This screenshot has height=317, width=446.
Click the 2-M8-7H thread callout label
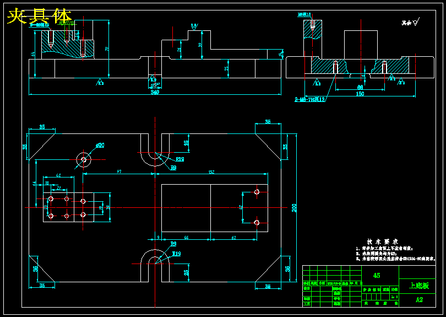click(x=310, y=99)
